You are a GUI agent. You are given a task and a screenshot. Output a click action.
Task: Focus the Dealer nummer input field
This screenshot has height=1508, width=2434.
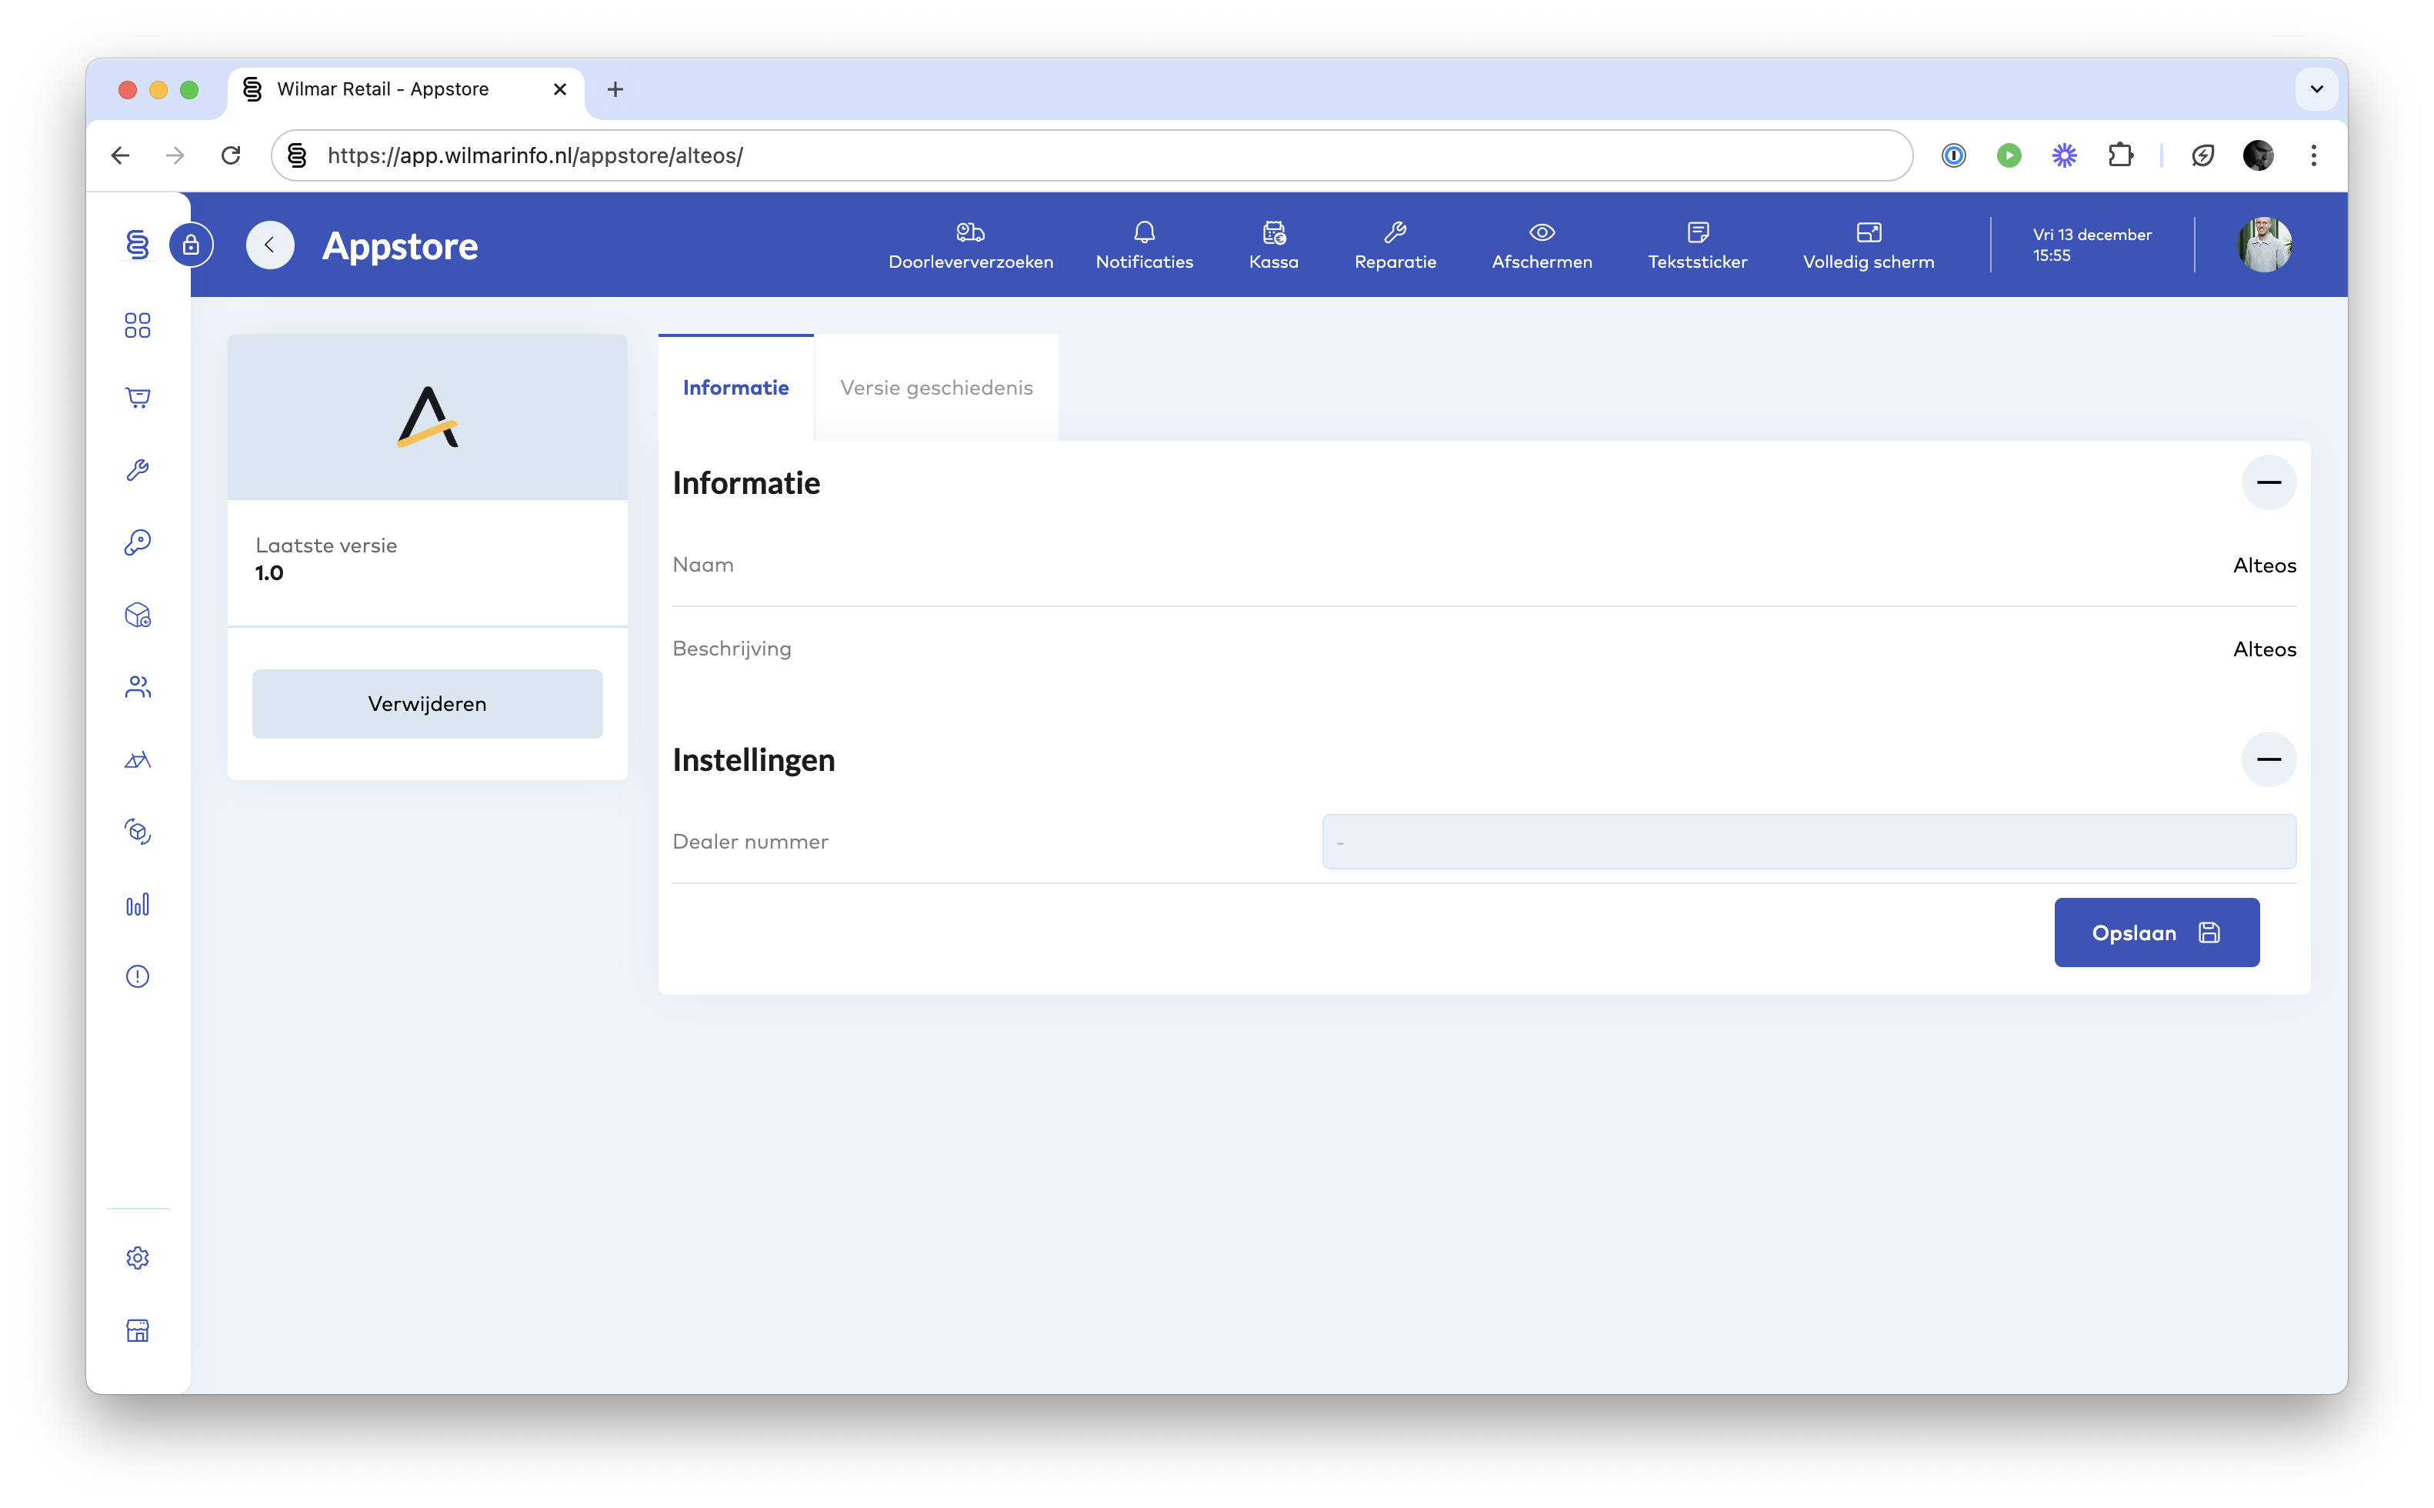pyautogui.click(x=1808, y=842)
